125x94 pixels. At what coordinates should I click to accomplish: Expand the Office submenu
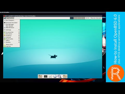(12, 40)
